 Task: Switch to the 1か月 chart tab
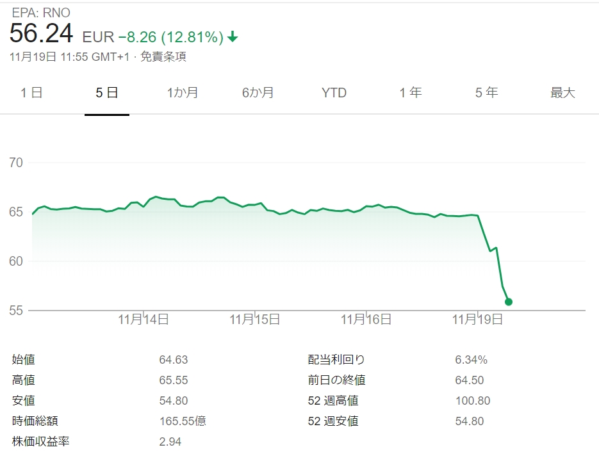(183, 93)
